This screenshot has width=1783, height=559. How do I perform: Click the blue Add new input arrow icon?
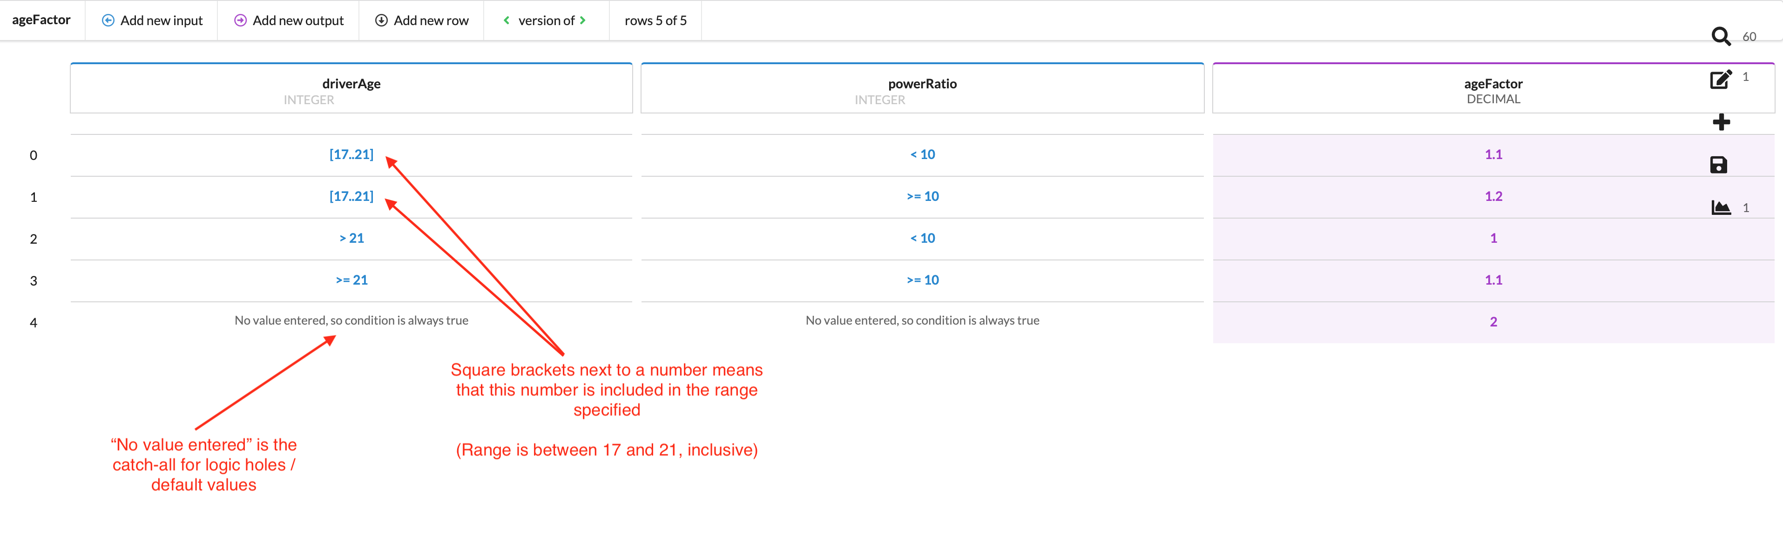click(108, 20)
